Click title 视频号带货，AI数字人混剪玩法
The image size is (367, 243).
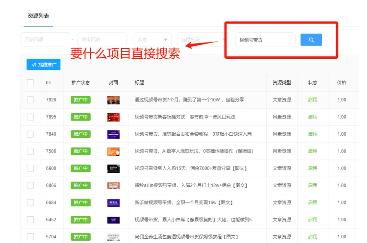(x=194, y=151)
